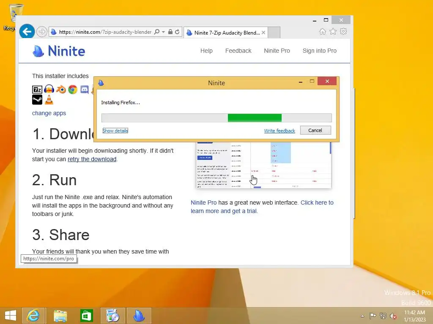
Task: Click the Ninite Pro text link
Action: coord(203,202)
